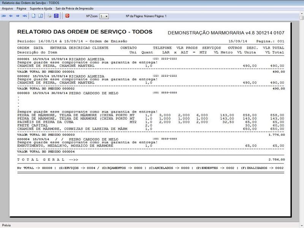This screenshot has width=304, height=228.
Task: Click order 000003 PEDRO CARDOSO DE MELO row
Action: tap(97, 93)
